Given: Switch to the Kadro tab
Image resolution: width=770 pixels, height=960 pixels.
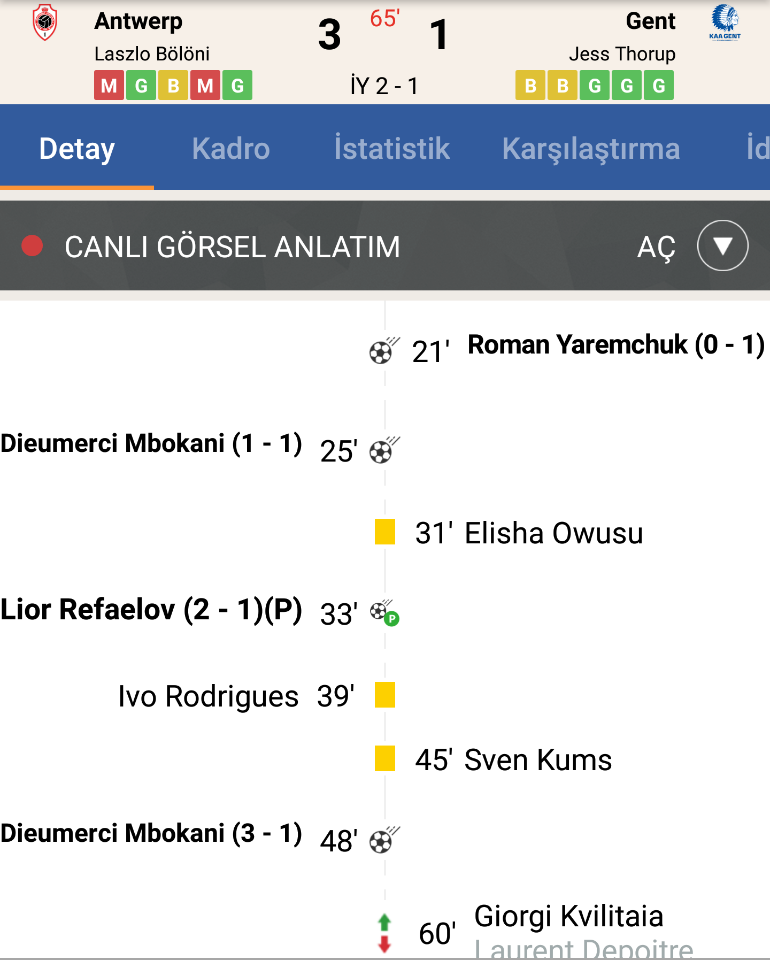Looking at the screenshot, I should click(x=231, y=148).
